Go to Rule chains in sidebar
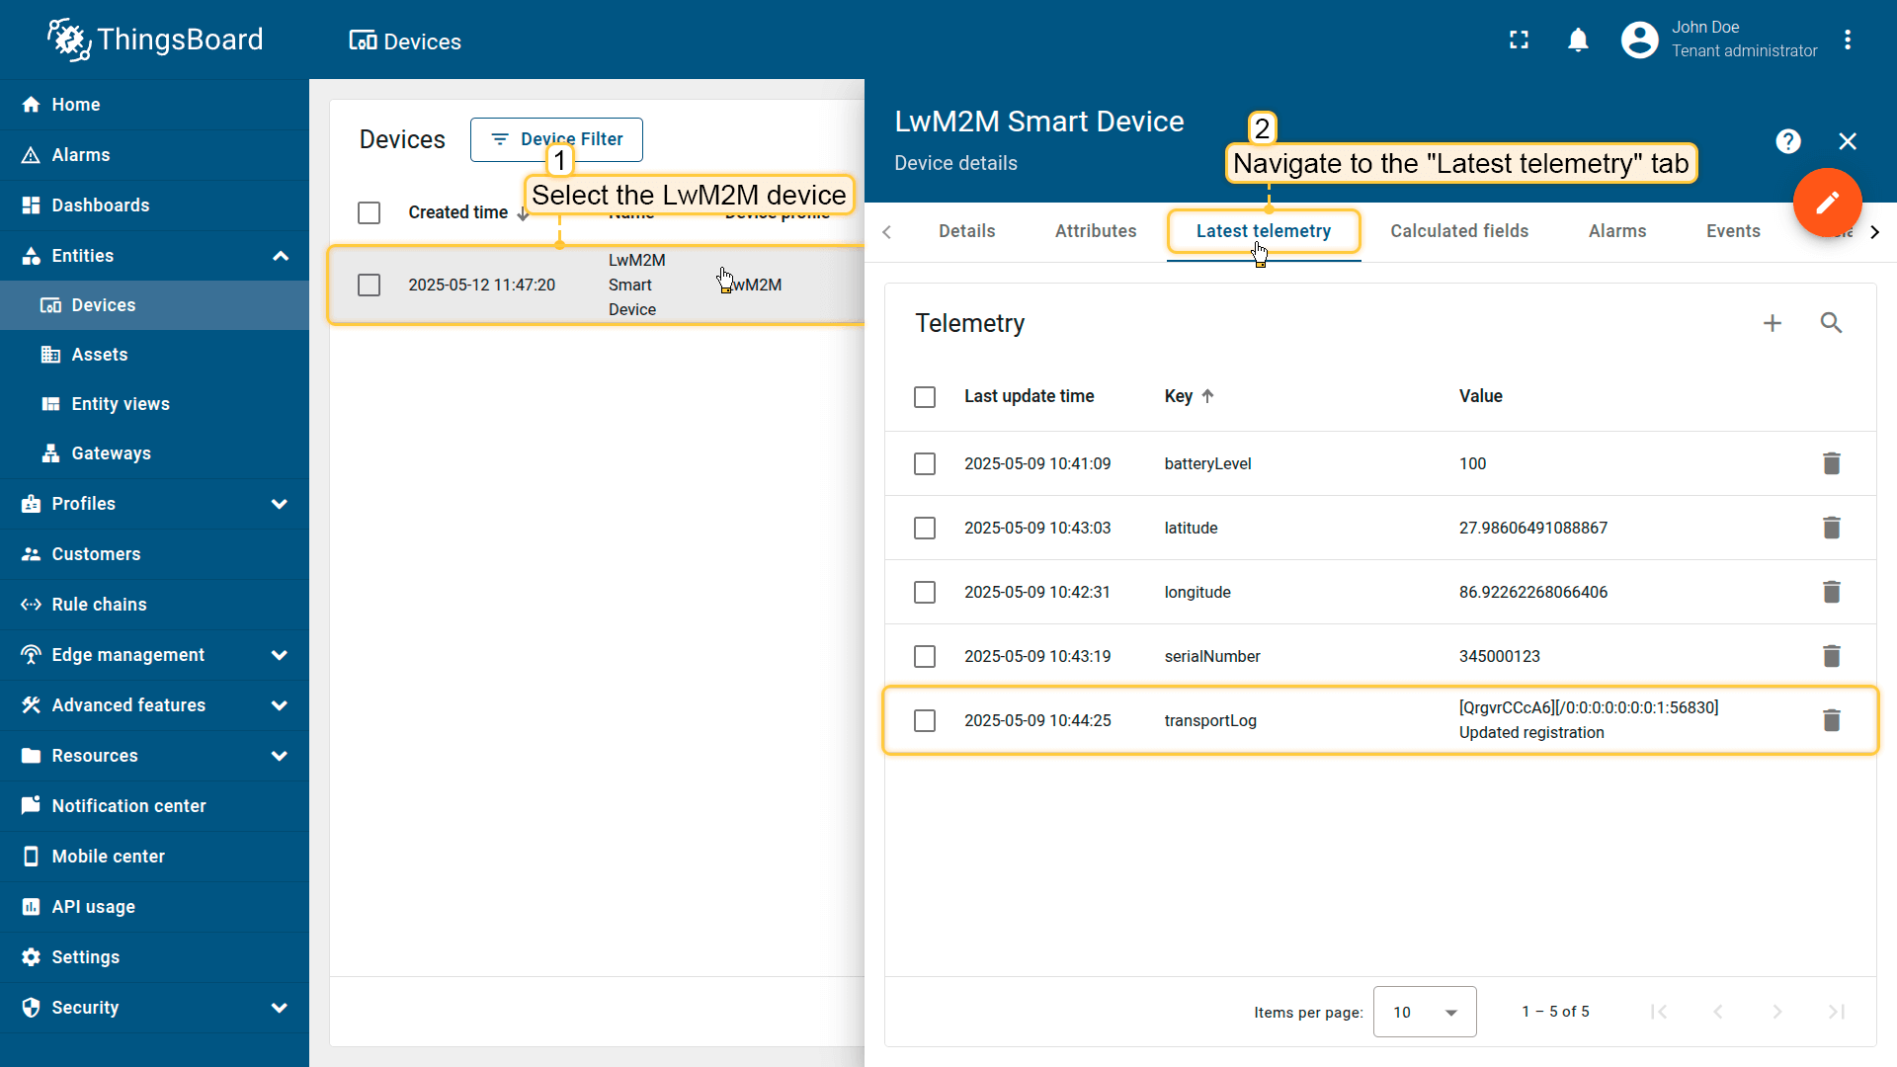1897x1067 pixels. click(99, 605)
